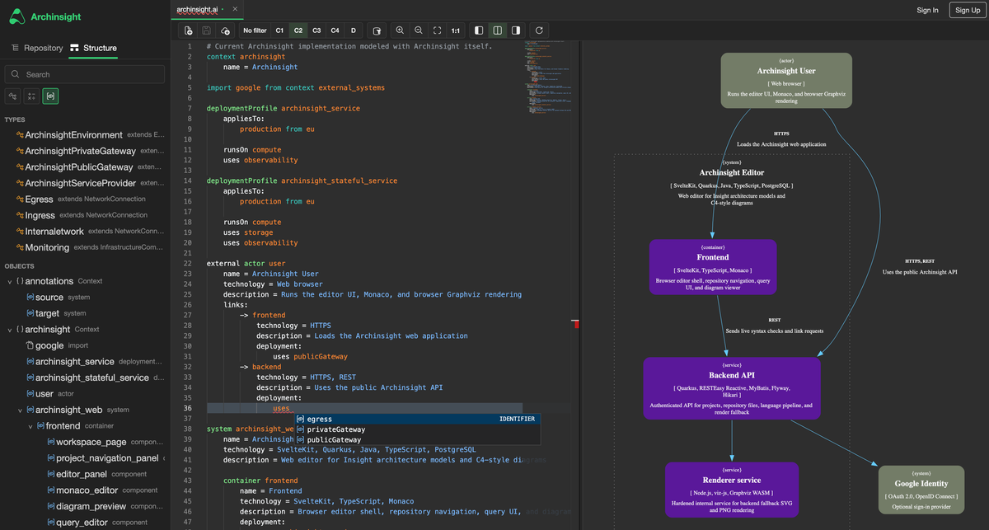This screenshot has width=989, height=530.
Task: Click the Search input in the Structure panel
Action: click(85, 74)
